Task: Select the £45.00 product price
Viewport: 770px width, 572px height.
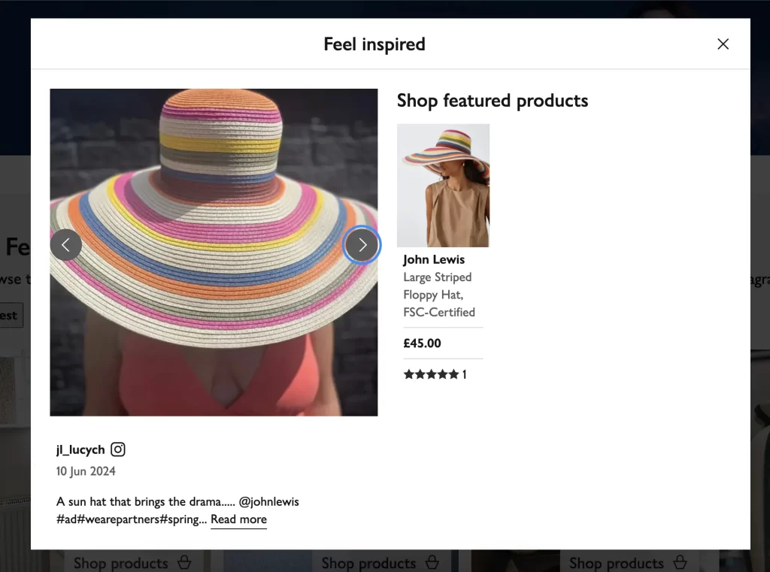Action: (423, 344)
